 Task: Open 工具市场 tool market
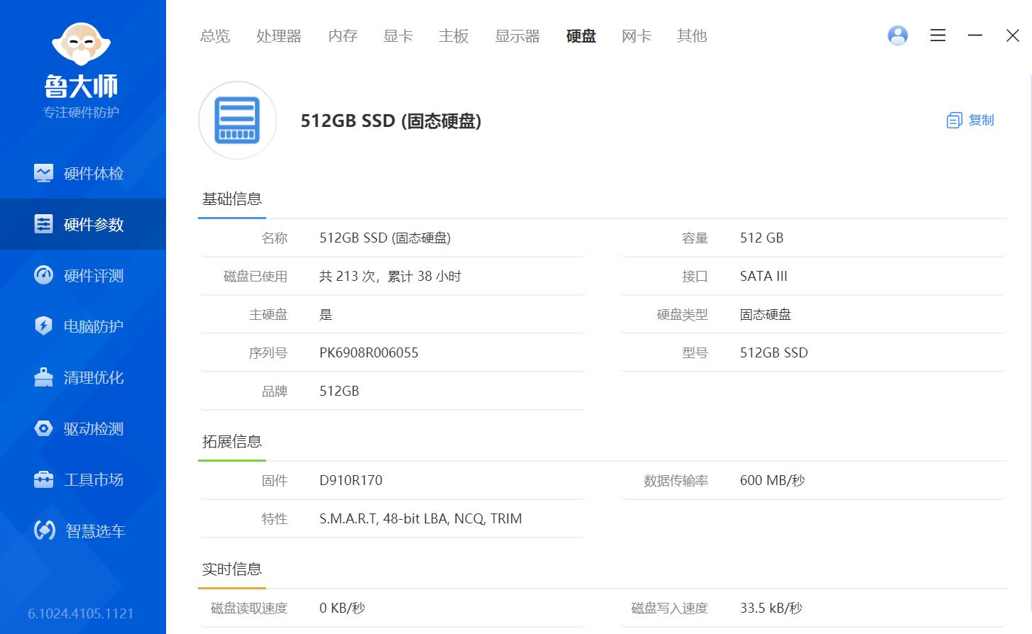coord(82,479)
